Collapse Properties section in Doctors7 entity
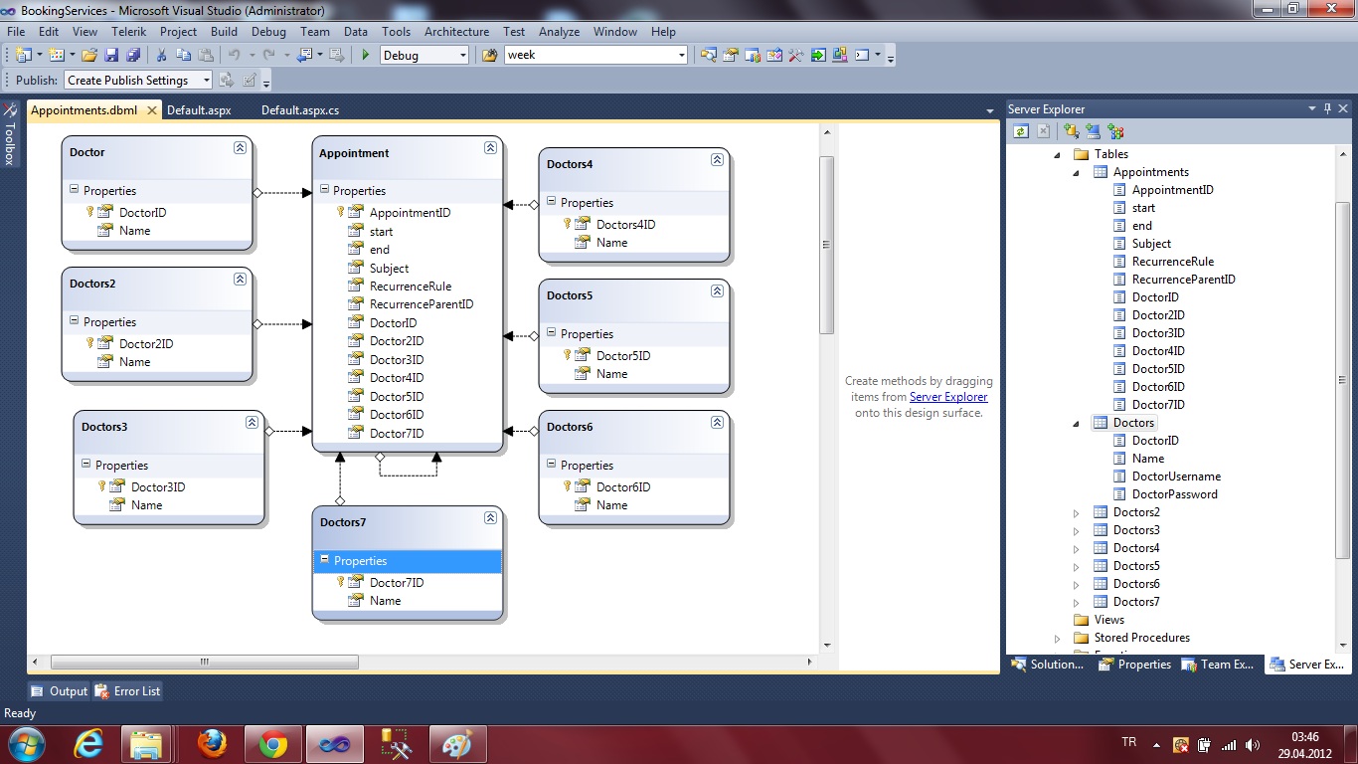The width and height of the screenshot is (1358, 764). pyautogui.click(x=324, y=560)
